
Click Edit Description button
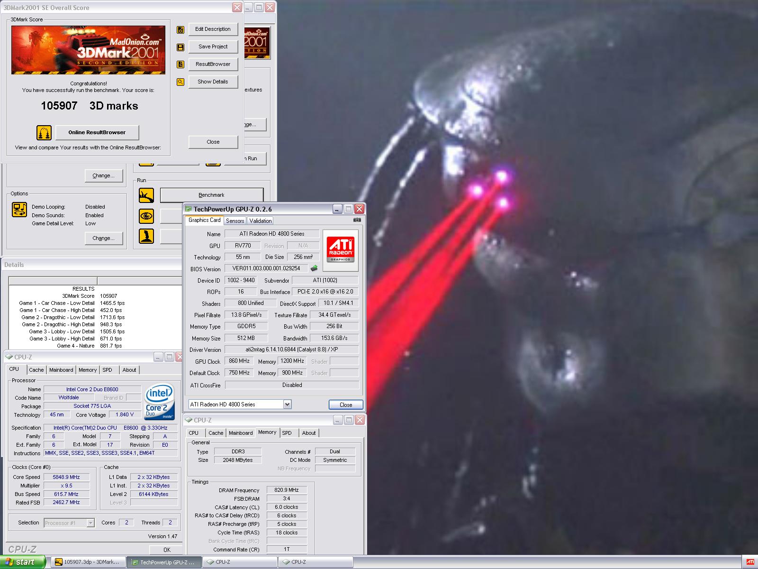click(x=213, y=29)
